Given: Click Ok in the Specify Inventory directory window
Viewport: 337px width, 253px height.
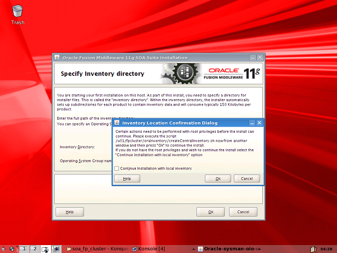Looking at the screenshot, I should pos(211,212).
